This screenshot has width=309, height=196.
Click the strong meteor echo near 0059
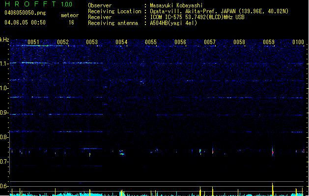click(273, 152)
